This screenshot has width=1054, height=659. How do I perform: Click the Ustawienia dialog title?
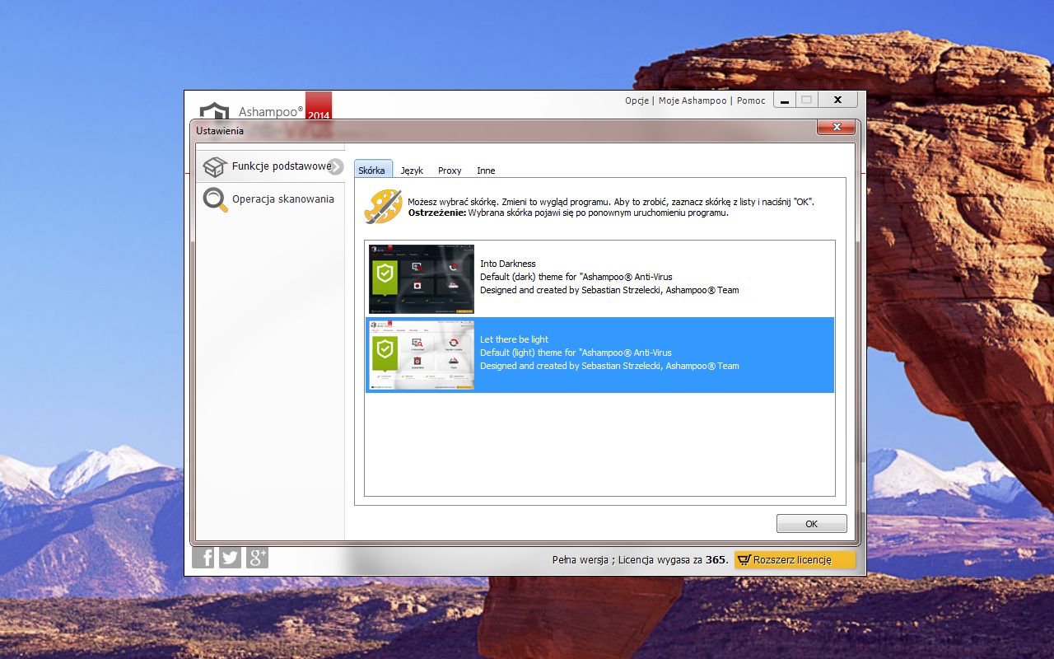click(220, 130)
